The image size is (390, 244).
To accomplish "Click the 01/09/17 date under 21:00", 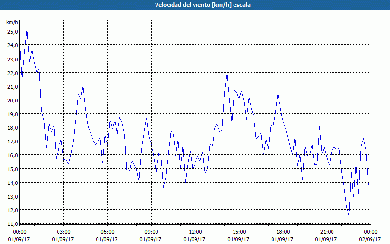I will click(x=326, y=239).
